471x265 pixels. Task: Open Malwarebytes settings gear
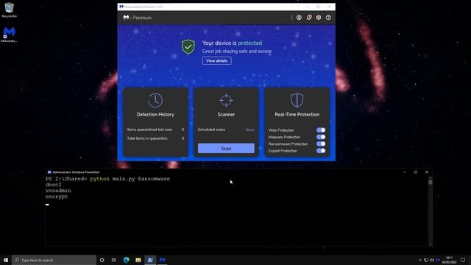(319, 18)
